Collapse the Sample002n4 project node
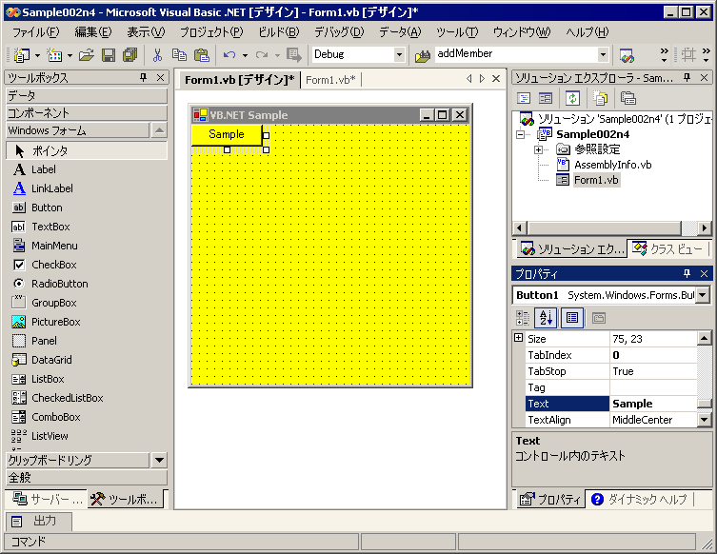717x554 pixels. [x=520, y=134]
